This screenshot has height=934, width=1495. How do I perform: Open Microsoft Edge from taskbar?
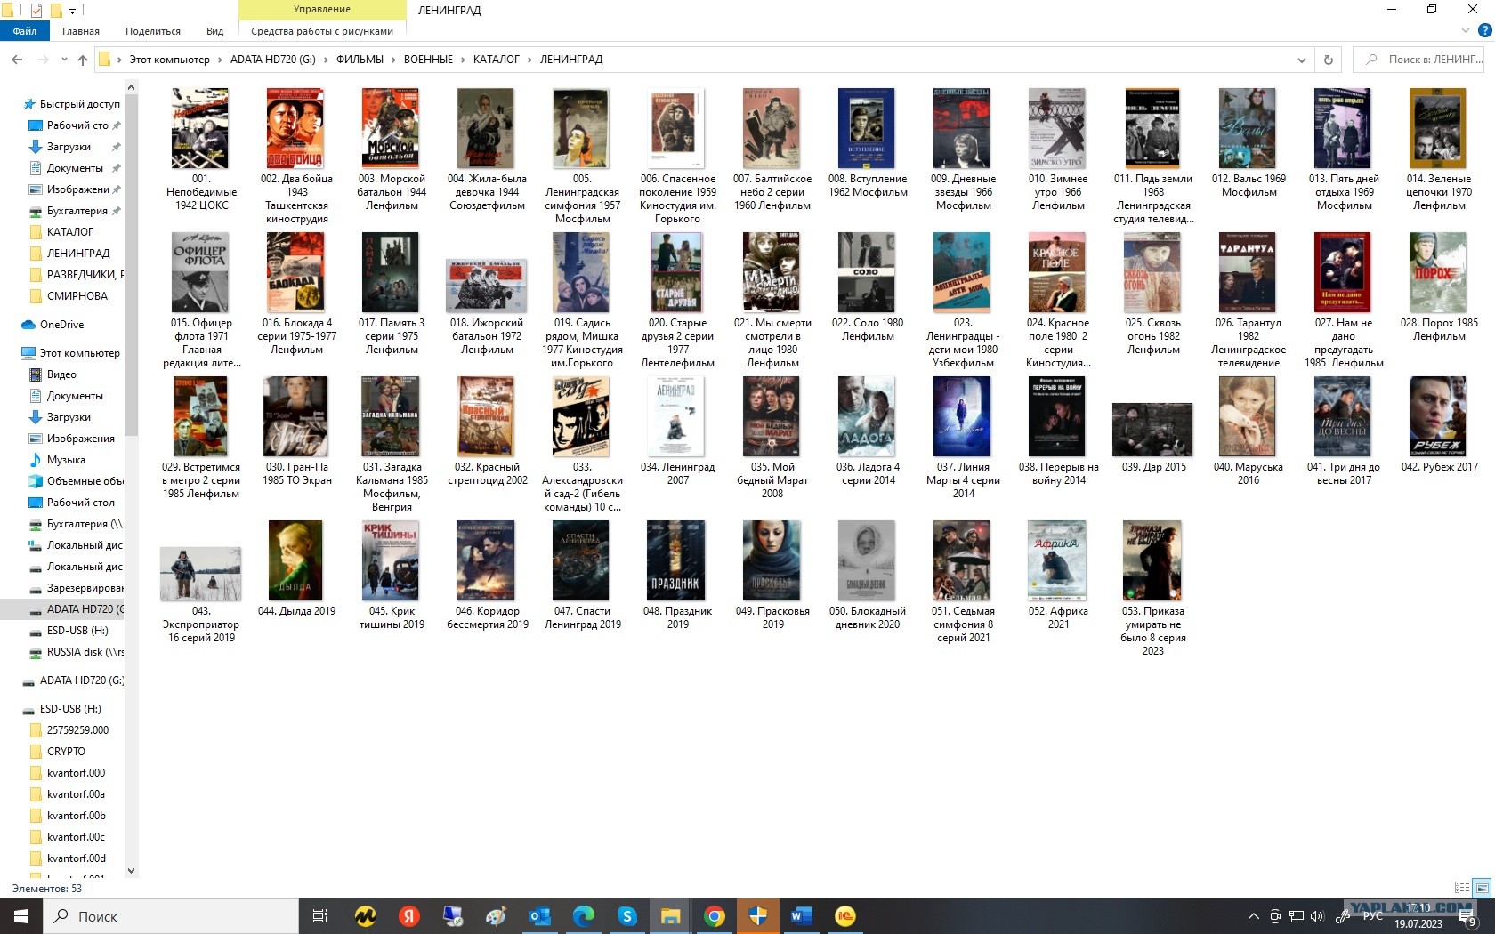[x=583, y=916]
